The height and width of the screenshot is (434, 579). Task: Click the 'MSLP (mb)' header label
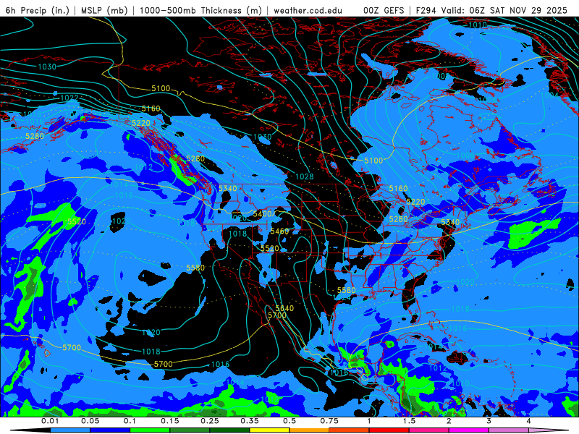click(x=104, y=10)
